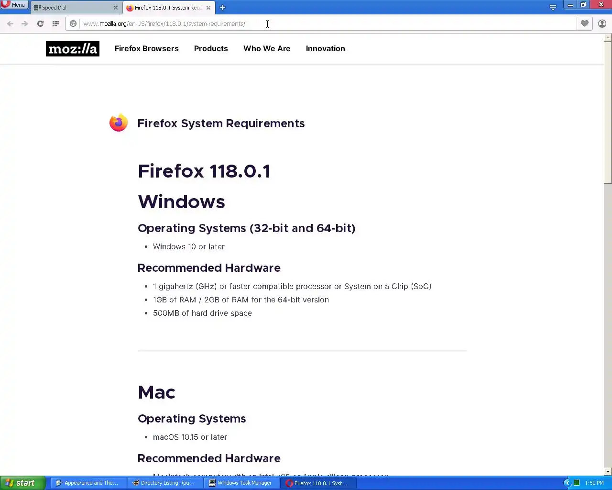Viewport: 612px width, 490px height.
Task: Click the Operating Systems (32-bit and 64-bit) heading
Action: click(246, 228)
